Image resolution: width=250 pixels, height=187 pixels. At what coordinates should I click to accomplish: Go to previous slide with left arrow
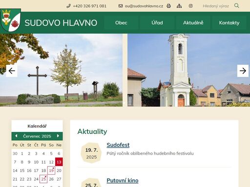pyautogui.click(x=12, y=71)
